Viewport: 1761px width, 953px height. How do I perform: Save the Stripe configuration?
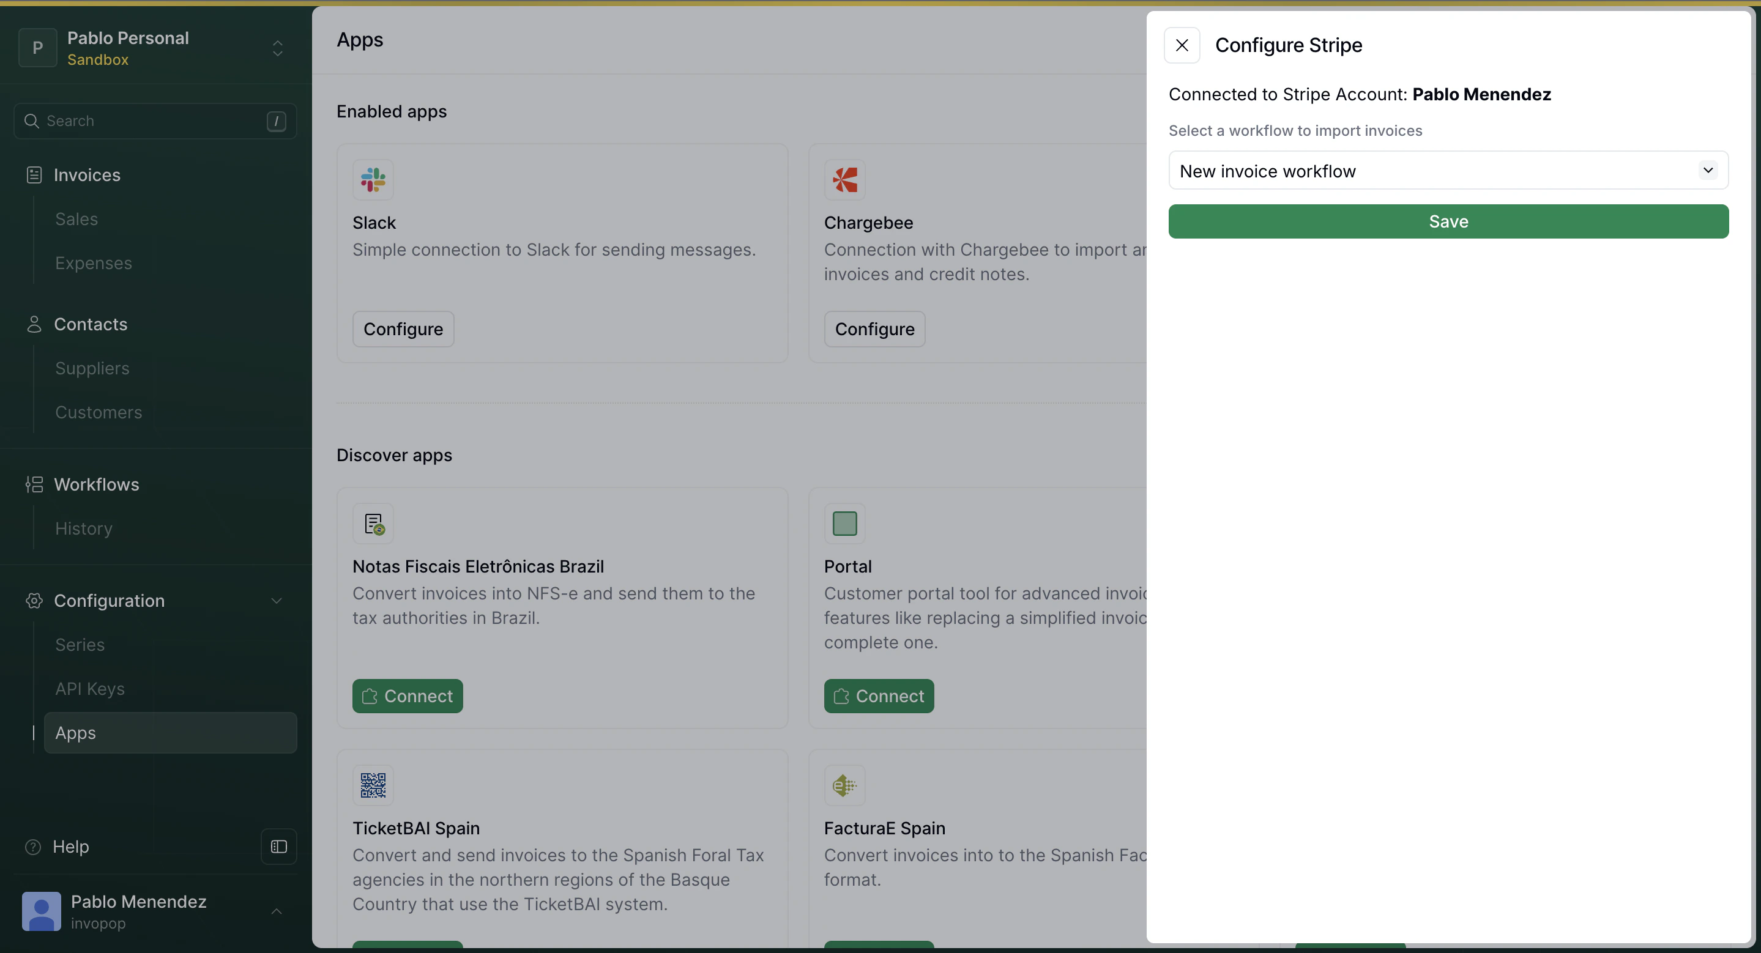tap(1448, 221)
